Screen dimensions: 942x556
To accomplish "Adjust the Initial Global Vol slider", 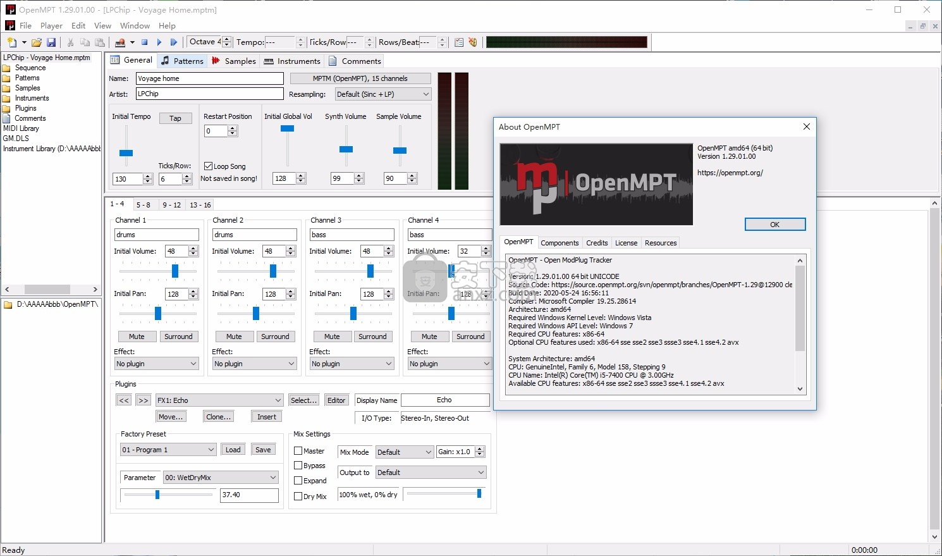I will [288, 128].
